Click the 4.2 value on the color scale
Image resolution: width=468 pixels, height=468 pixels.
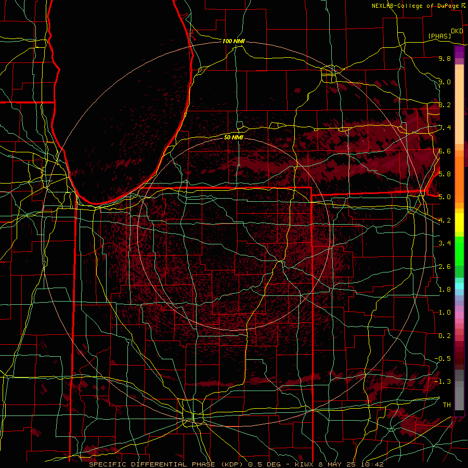[x=445, y=220]
